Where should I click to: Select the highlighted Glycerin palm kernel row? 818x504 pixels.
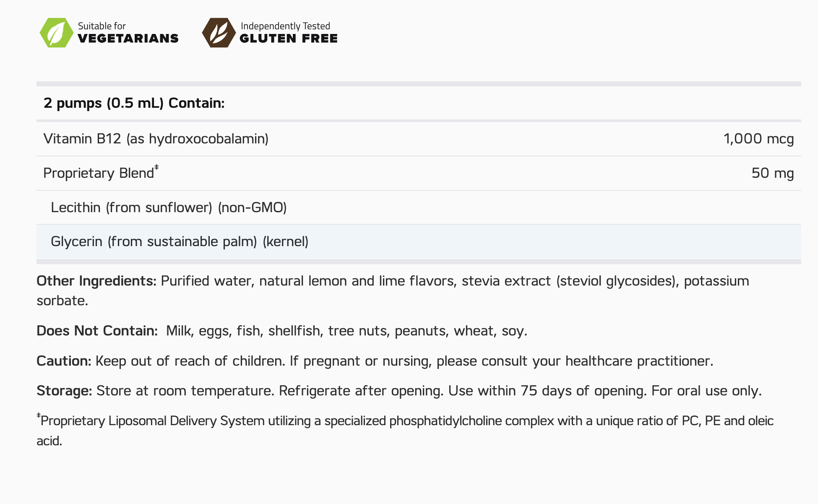coord(180,242)
